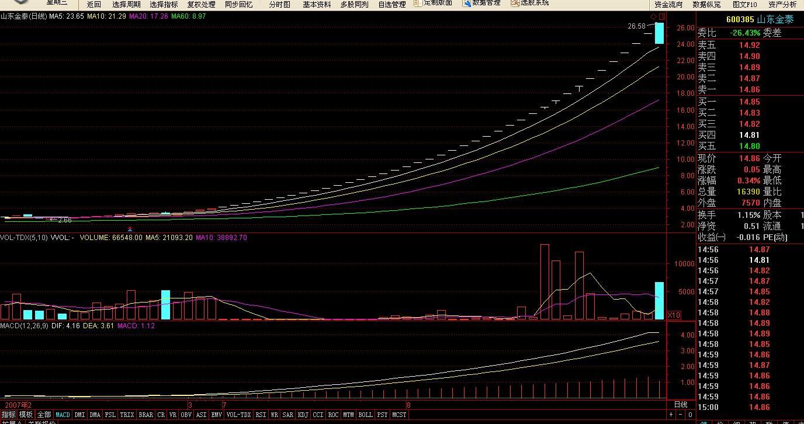This screenshot has height=424, width=804.
Task: Select the OBV indicator tab
Action: tap(186, 415)
